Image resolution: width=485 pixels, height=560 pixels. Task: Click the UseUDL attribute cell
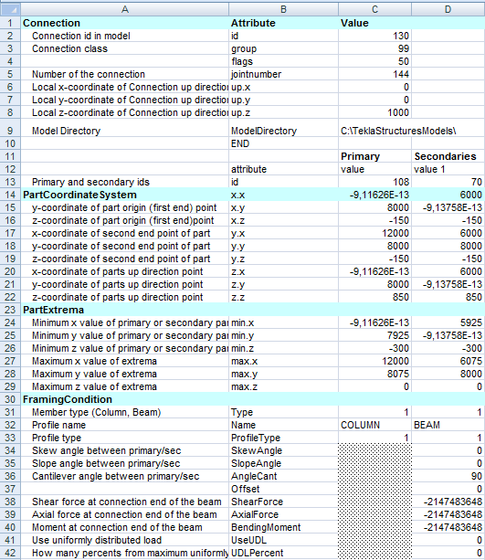click(283, 540)
